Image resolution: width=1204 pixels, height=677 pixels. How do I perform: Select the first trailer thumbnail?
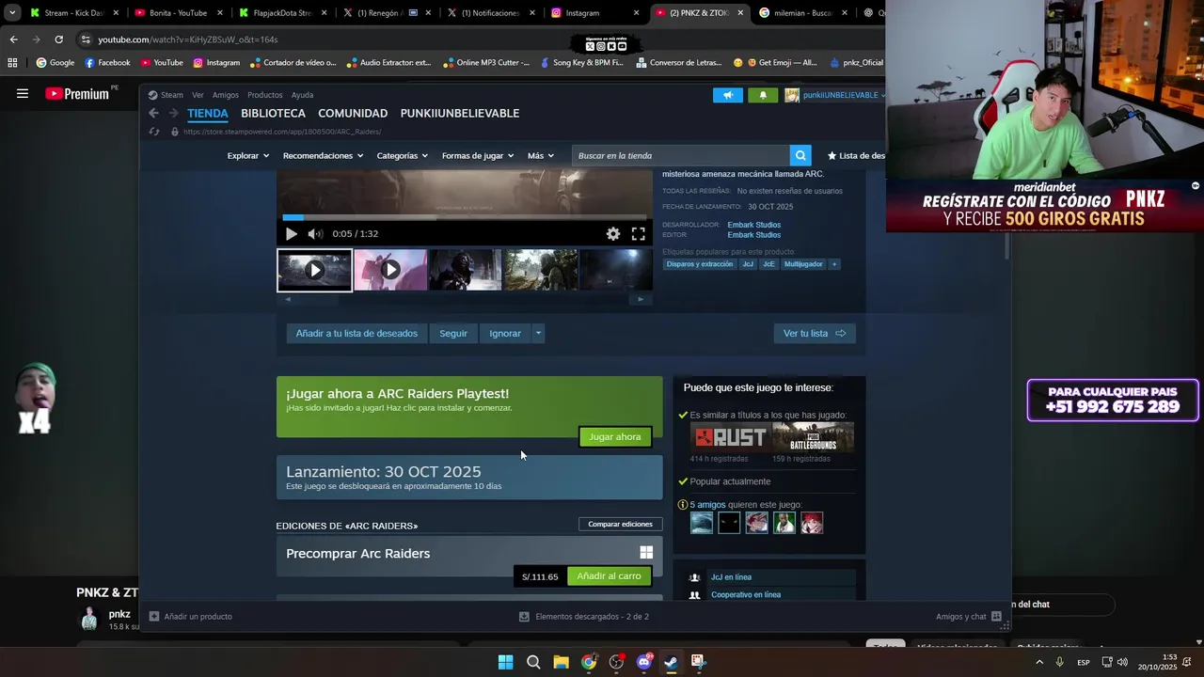tap(314, 270)
